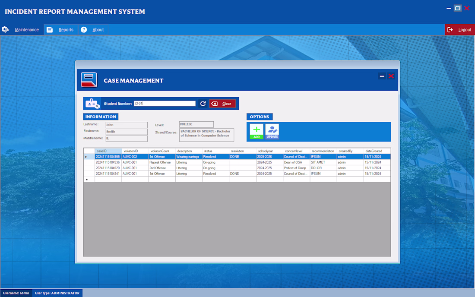Image resolution: width=475 pixels, height=297 pixels.
Task: Sort by status column header
Action: point(215,151)
